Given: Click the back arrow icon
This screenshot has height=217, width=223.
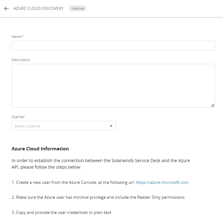Looking at the screenshot, I should (x=6, y=9).
